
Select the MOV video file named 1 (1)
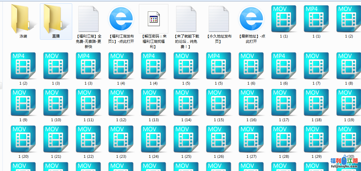coord(284,19)
